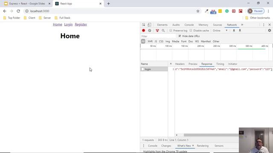
Task: Open the Chrome three-dot menu
Action: [268, 11]
